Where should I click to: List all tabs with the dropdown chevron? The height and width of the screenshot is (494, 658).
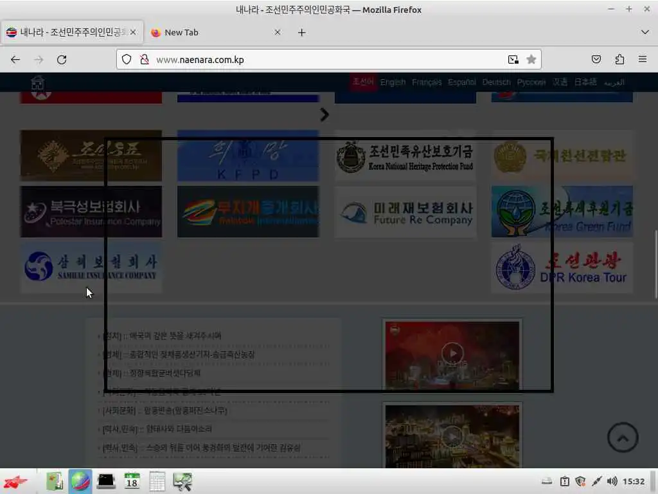(645, 32)
